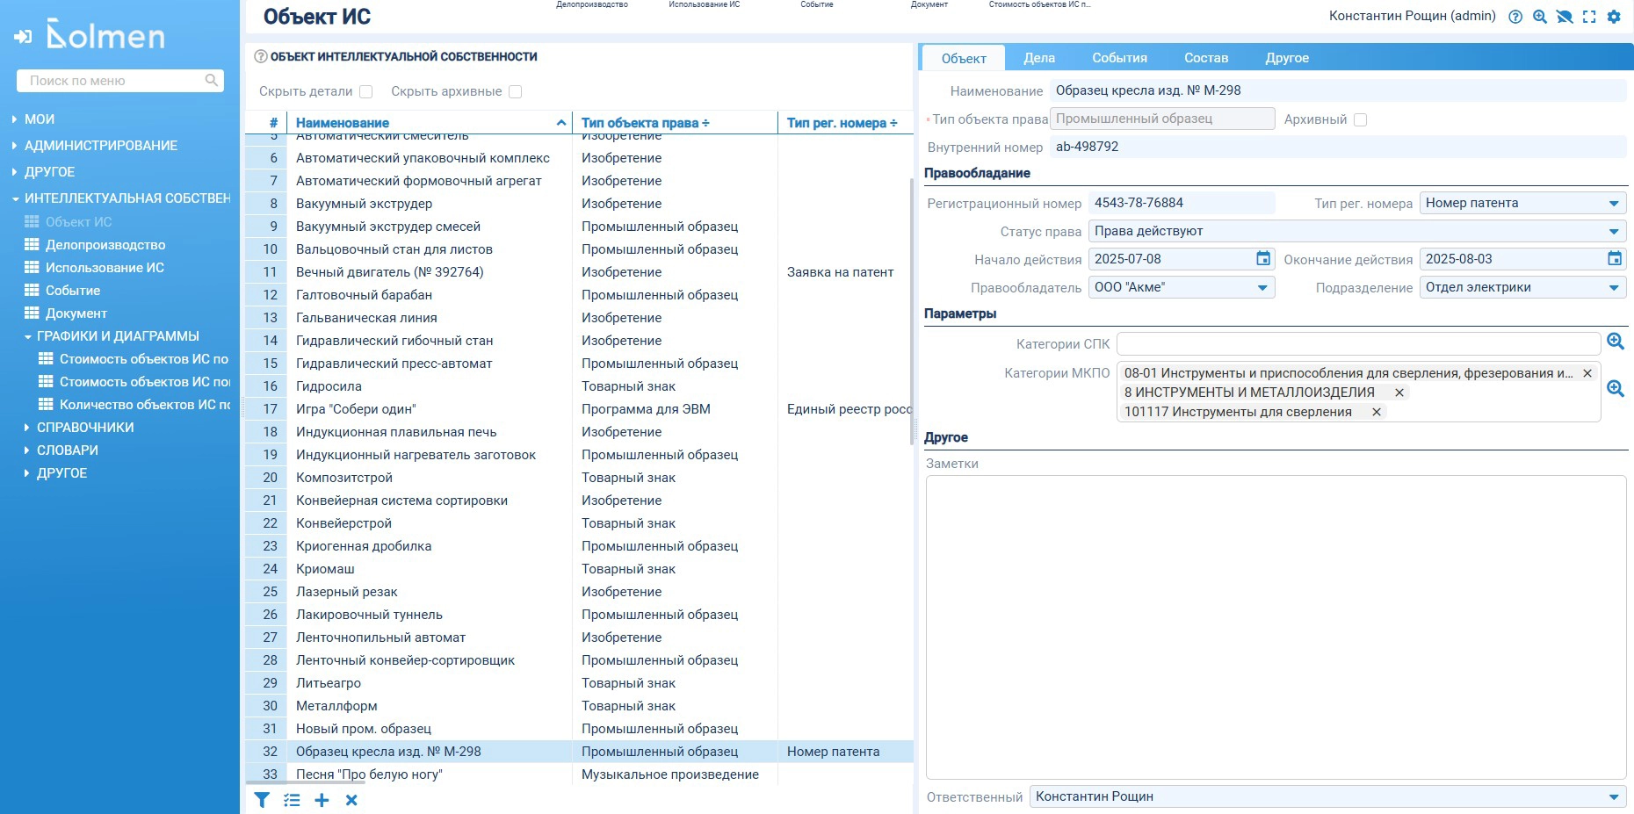
Task: Click the X icon to delete record
Action: tap(351, 800)
